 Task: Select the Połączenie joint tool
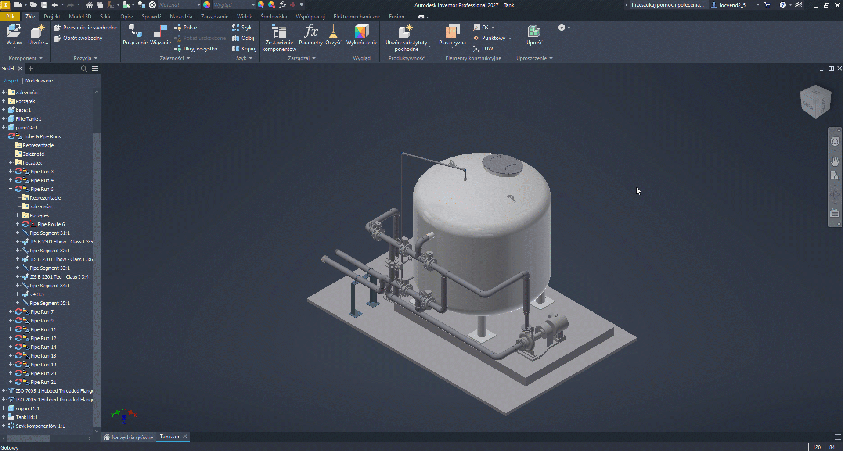click(x=135, y=32)
